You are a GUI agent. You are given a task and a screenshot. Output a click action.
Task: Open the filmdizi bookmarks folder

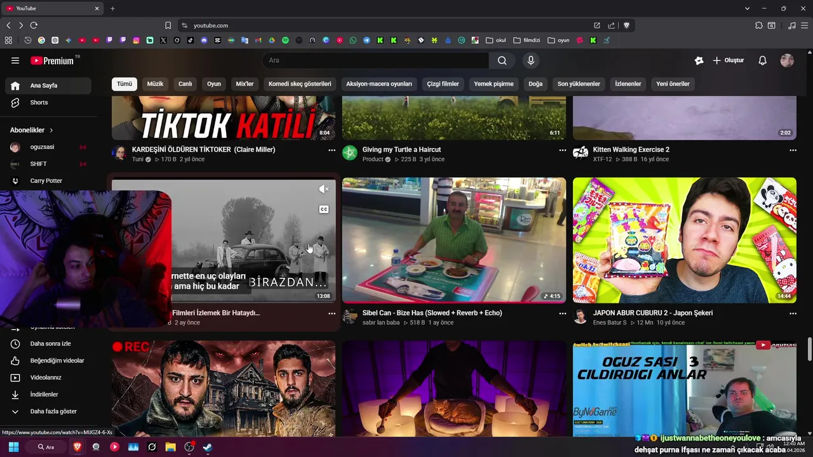coord(527,40)
